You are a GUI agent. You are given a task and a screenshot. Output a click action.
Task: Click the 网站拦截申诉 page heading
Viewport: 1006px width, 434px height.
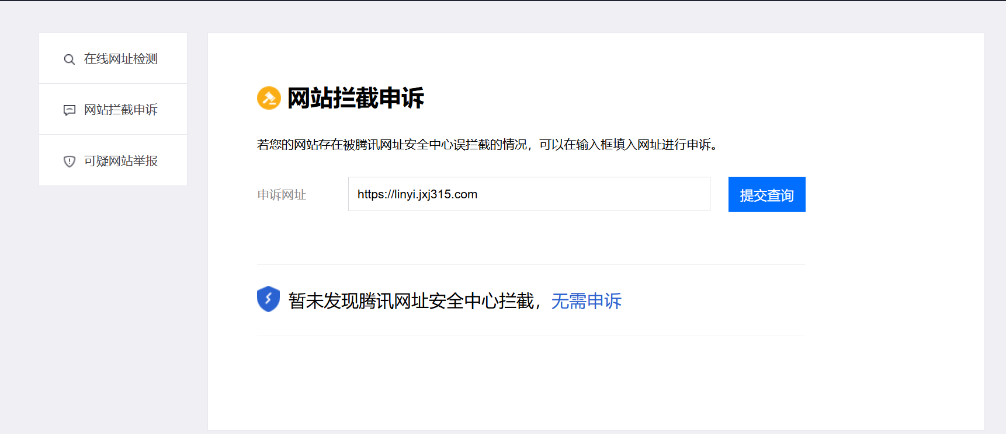click(355, 98)
